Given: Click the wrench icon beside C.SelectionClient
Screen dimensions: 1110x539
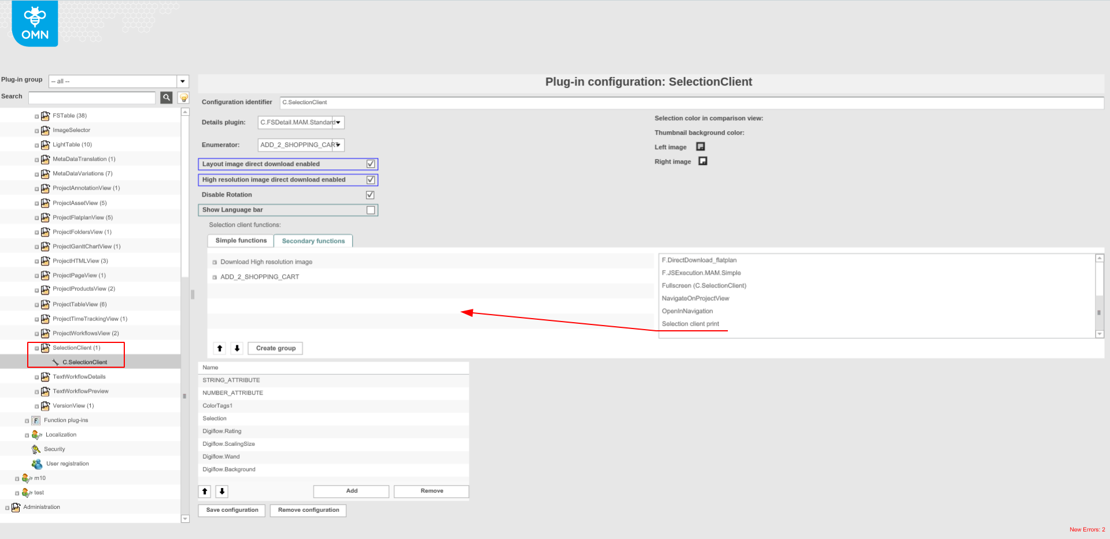Looking at the screenshot, I should [55, 362].
